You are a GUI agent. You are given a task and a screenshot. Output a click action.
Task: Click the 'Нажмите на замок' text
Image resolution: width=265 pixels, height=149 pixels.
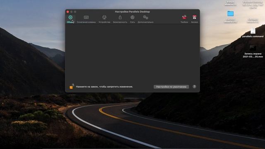pos(104,87)
